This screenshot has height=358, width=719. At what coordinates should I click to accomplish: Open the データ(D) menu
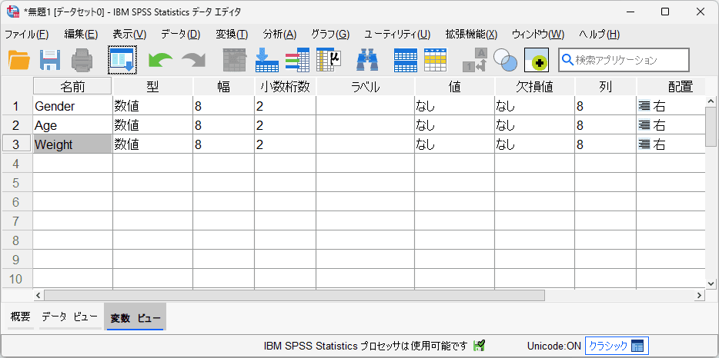[181, 35]
